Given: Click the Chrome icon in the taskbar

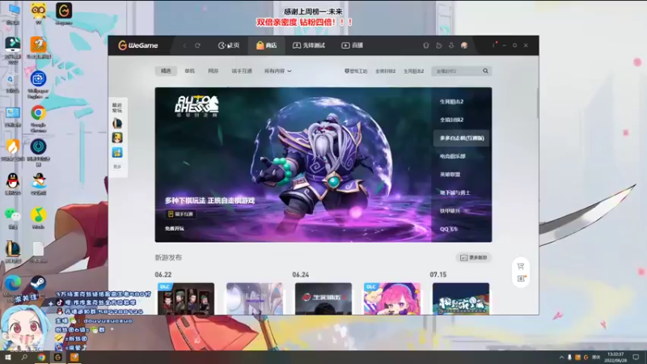Looking at the screenshot, I should tap(41, 358).
